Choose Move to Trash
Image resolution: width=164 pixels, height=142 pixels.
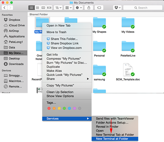67,32
